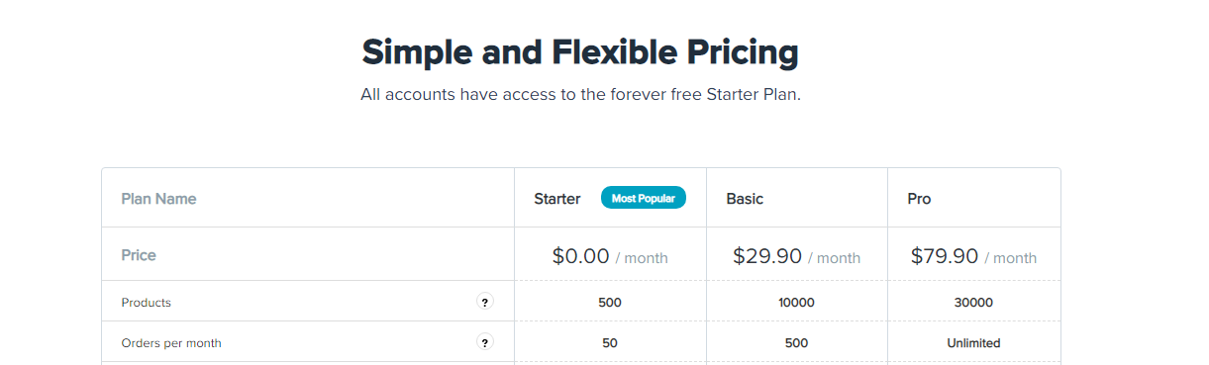Viewport: 1209px width, 365px height.
Task: Click the $0.00 / month price
Action: (x=610, y=256)
